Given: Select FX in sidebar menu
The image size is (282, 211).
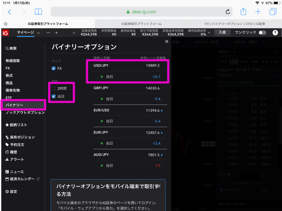Looking at the screenshot, I should (x=8, y=68).
